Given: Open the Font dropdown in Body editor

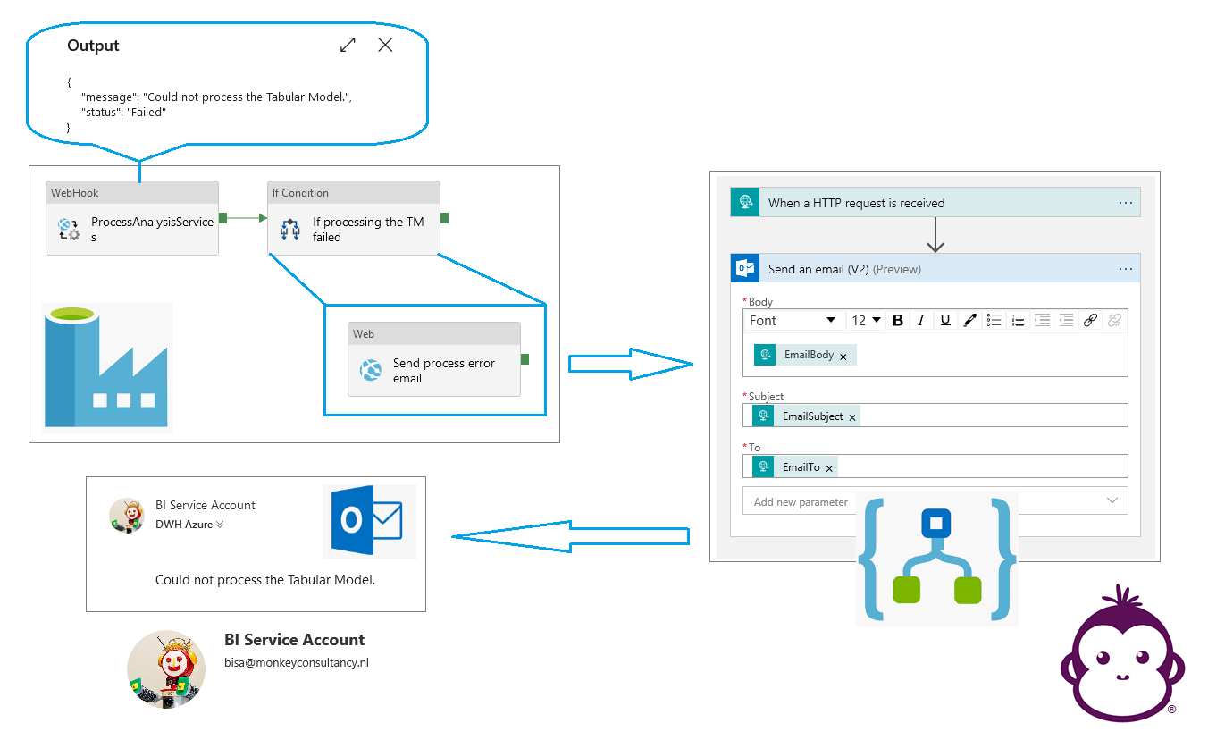Looking at the screenshot, I should (x=793, y=320).
